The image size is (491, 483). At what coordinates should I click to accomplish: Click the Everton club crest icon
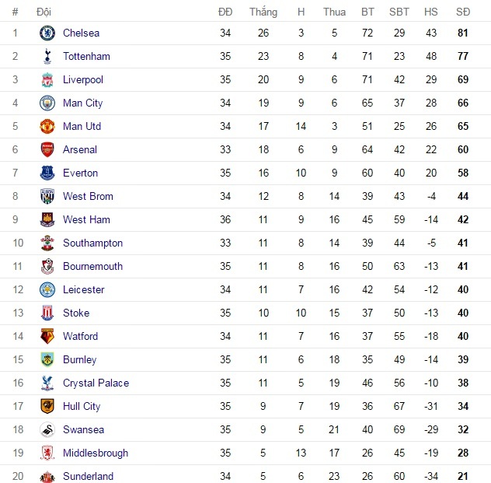point(48,173)
